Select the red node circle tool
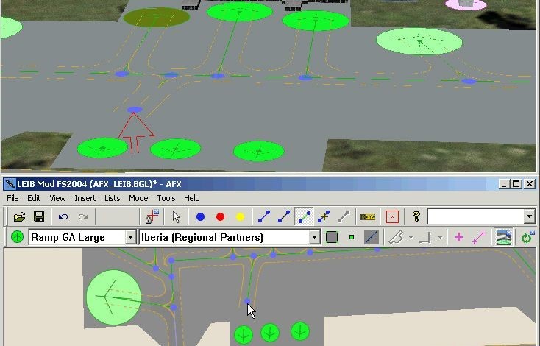Image resolution: width=540 pixels, height=346 pixels. [x=220, y=217]
